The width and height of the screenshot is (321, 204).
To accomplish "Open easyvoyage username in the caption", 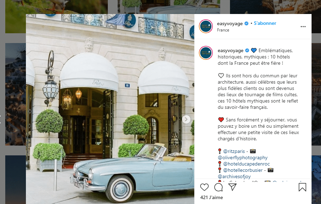I will 231,50.
